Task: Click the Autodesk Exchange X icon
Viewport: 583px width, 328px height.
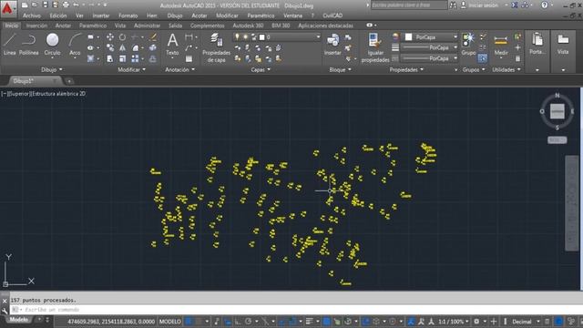Action: [515, 5]
